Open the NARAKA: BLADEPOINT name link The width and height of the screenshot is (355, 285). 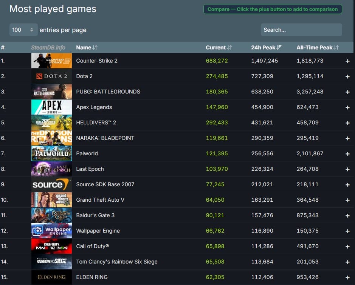coord(105,138)
